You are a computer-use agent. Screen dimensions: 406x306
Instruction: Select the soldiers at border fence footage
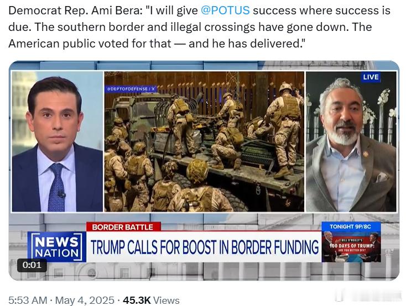pos(204,142)
